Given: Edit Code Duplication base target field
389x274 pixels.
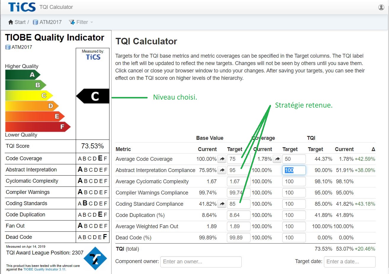Looking at the screenshot, I should click(x=239, y=215).
